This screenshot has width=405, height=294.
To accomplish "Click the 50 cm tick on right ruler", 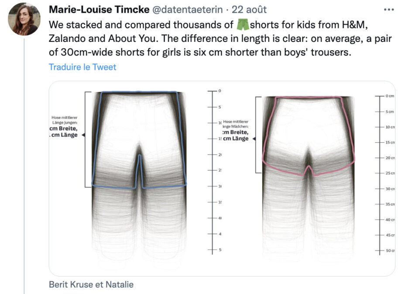I will (x=385, y=251).
